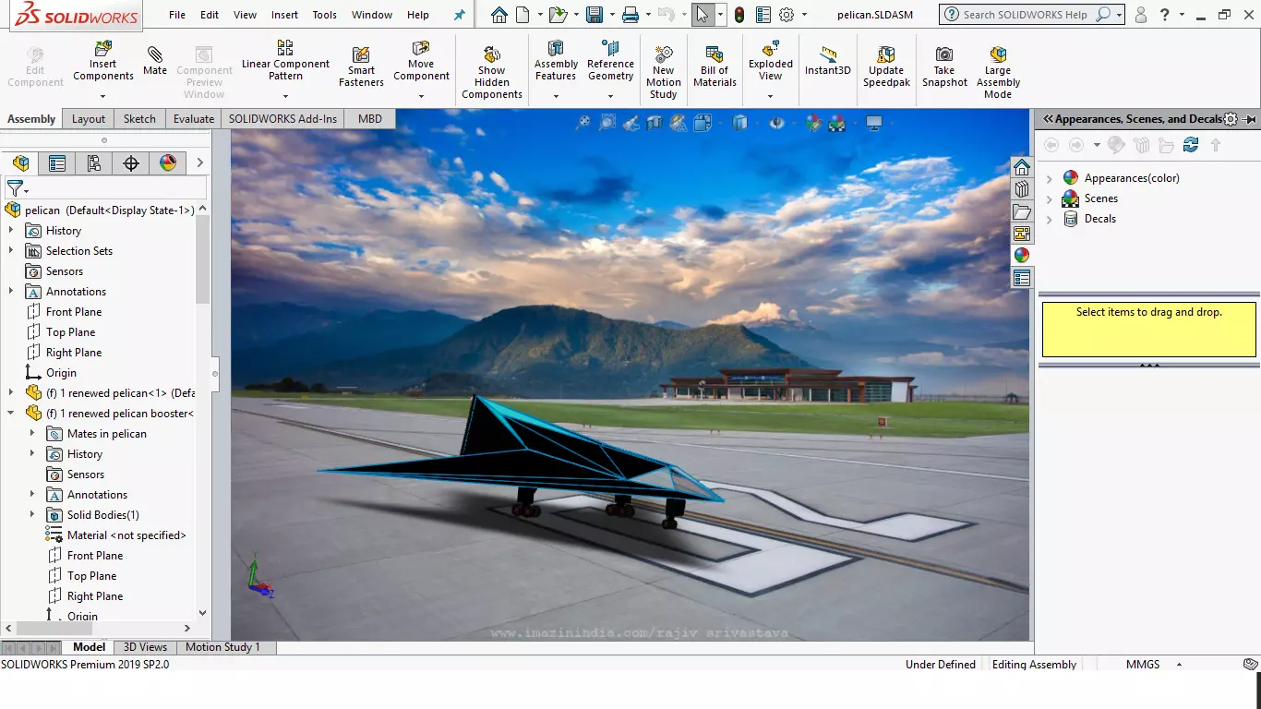Viewport: 1261px width, 709px height.
Task: Expand Solid Bodies(1) folder
Action: (32, 515)
